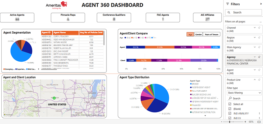Screen dimensions: 263x124
Task: Clear the Agency filter with the eraser icon
Action: [x=259, y=57]
